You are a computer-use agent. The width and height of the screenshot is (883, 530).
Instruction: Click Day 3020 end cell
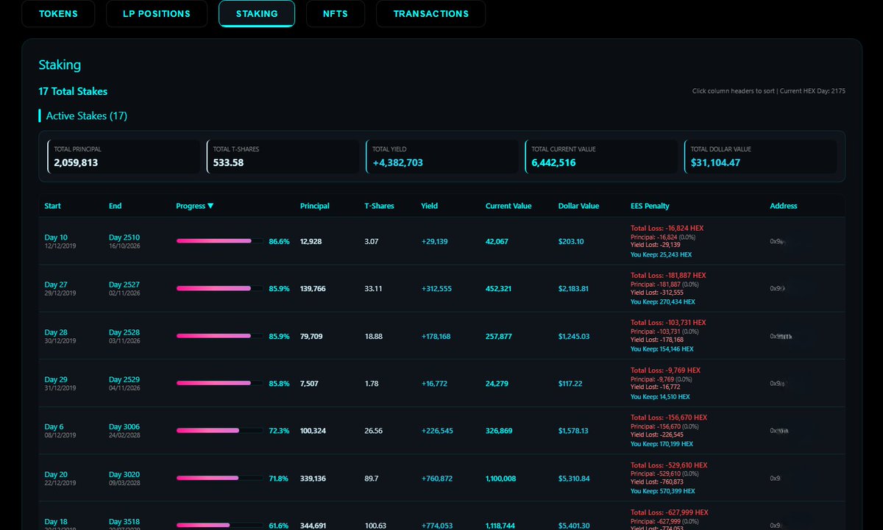(124, 479)
